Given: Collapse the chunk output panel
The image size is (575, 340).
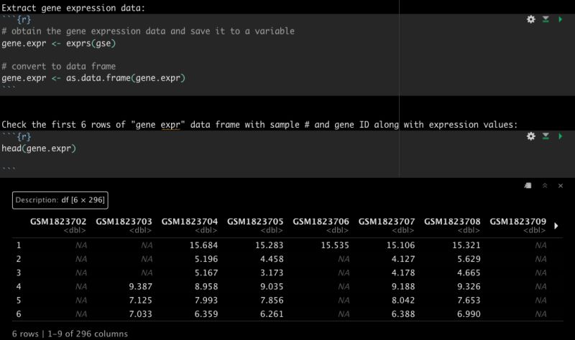Looking at the screenshot, I should pos(545,186).
